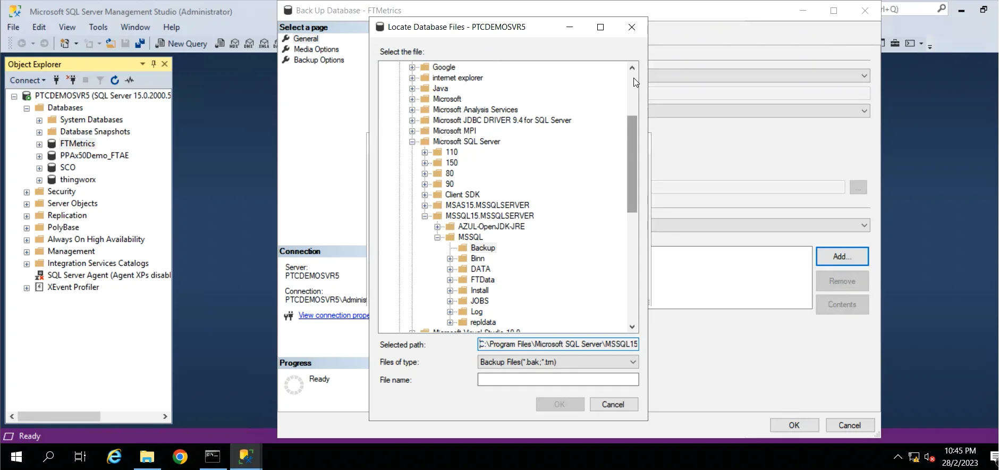Expand the Security node
The width and height of the screenshot is (999, 470).
coord(27,192)
